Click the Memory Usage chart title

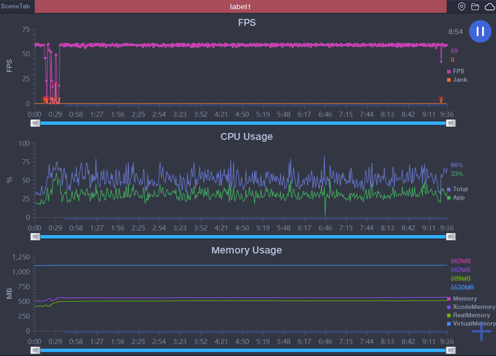pos(246,250)
